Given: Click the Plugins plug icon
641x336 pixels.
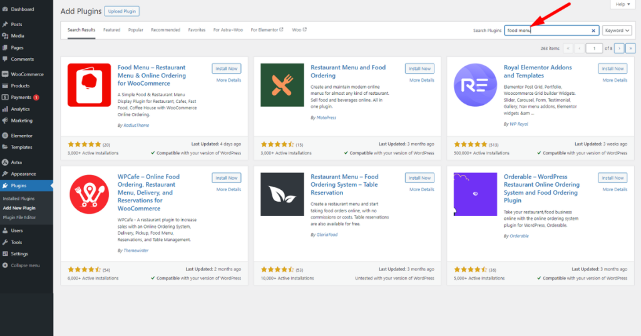Looking at the screenshot, I should [5, 185].
